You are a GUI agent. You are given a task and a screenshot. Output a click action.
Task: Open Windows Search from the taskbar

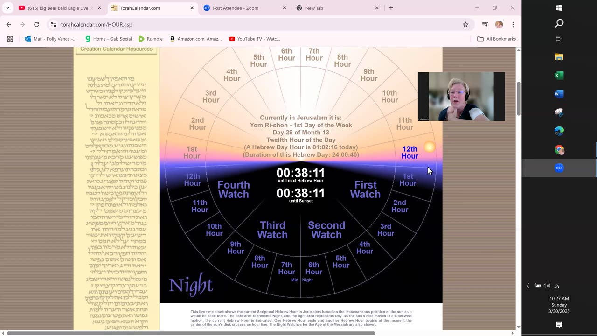[x=559, y=23]
